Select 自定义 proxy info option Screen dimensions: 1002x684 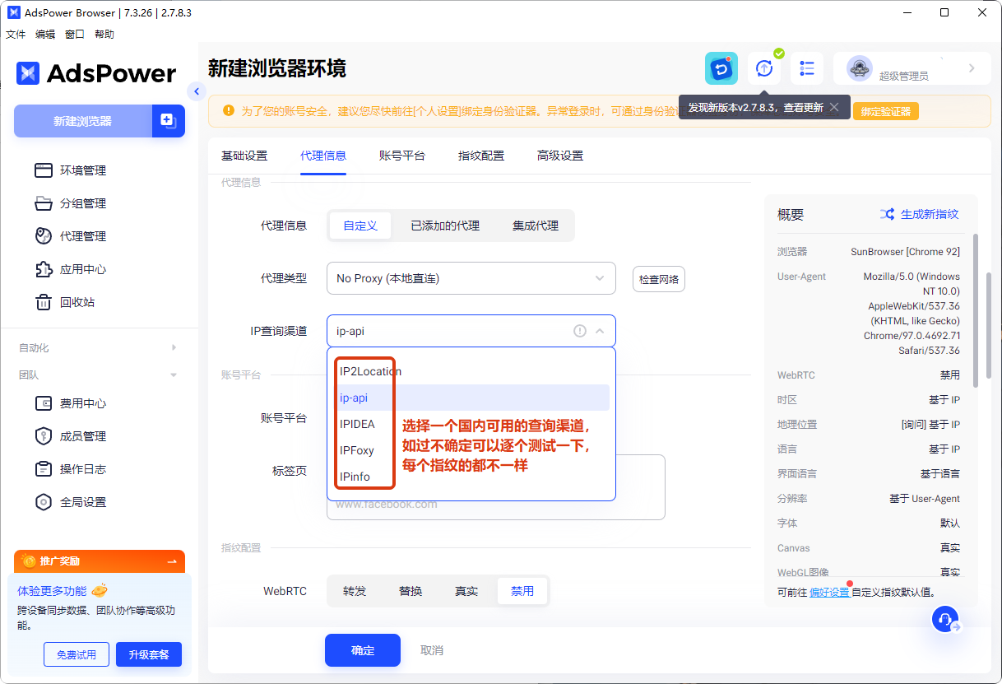(360, 226)
